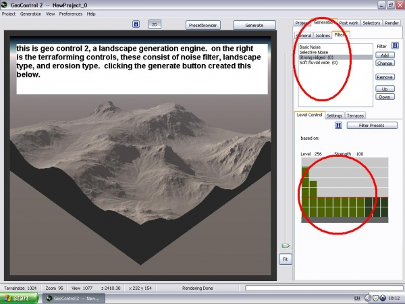This screenshot has height=304, width=405.
Task: Move filter Down in the list
Action: [x=385, y=97]
